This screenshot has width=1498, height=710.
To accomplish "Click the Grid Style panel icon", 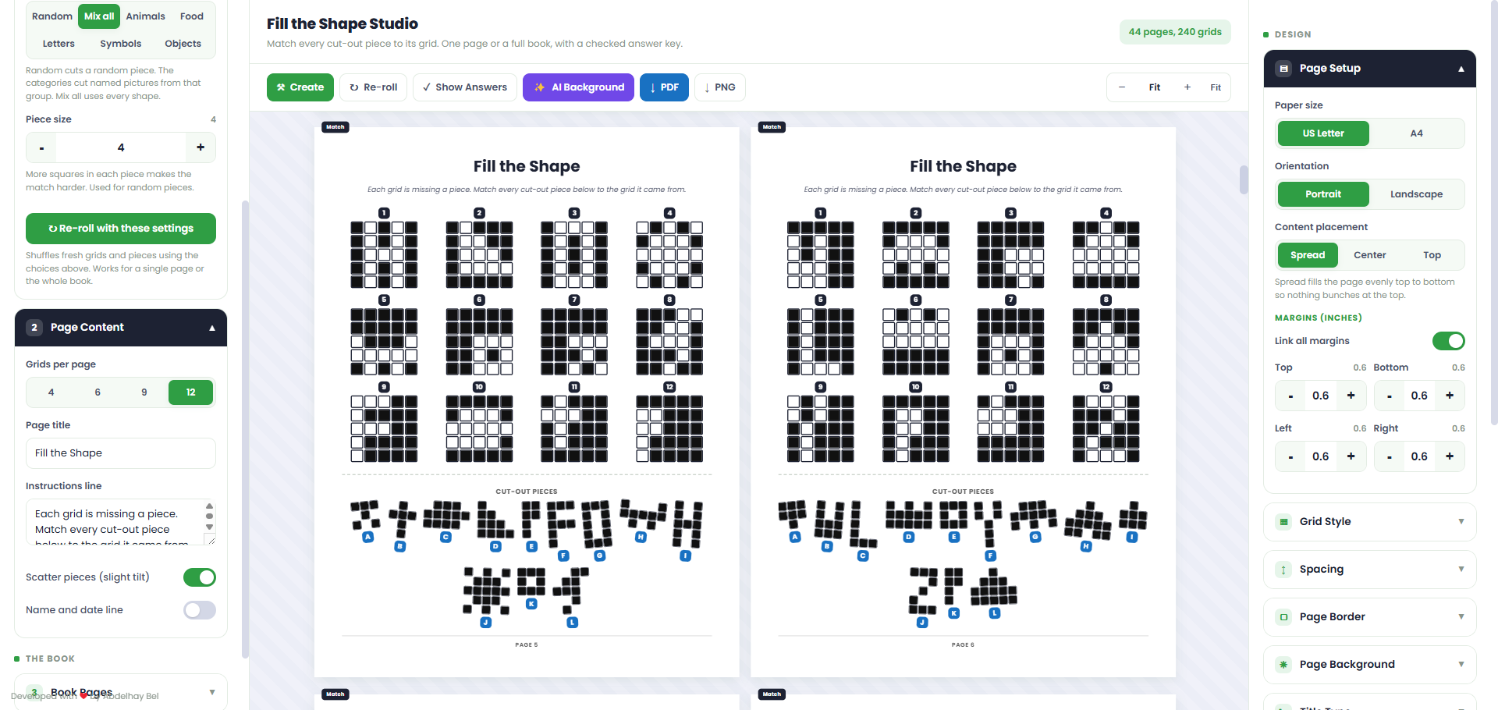I will [1283, 522].
